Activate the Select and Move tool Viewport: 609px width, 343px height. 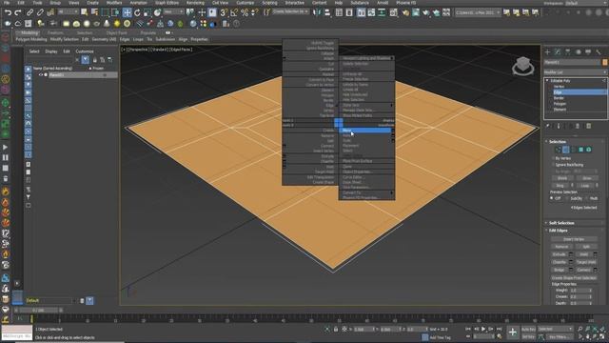(127, 12)
